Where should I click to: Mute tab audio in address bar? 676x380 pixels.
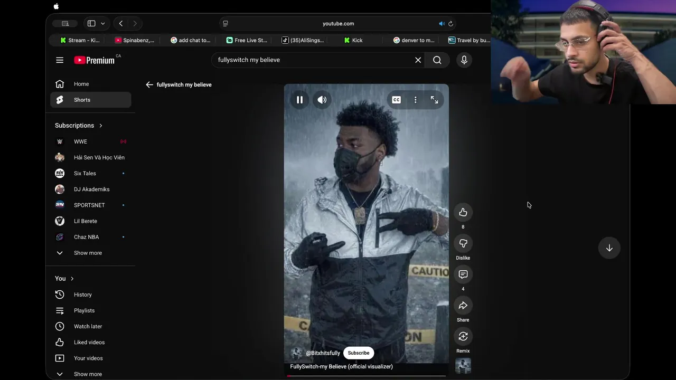442,24
